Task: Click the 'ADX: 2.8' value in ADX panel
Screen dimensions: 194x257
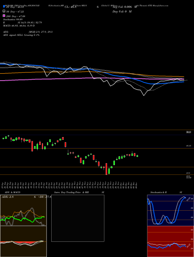Action: pos(7,197)
